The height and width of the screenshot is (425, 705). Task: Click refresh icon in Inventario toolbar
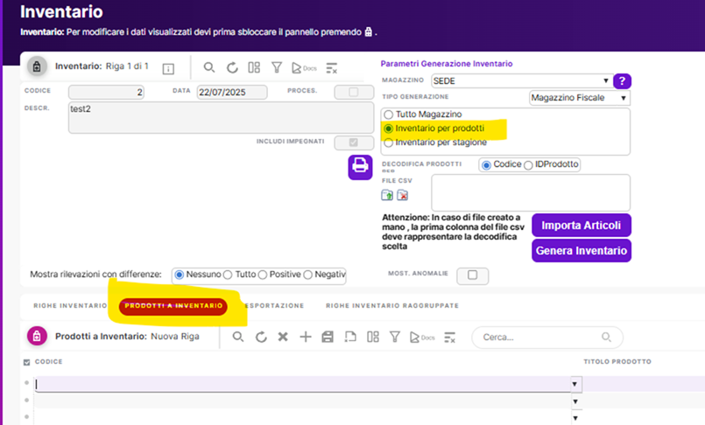tap(232, 67)
